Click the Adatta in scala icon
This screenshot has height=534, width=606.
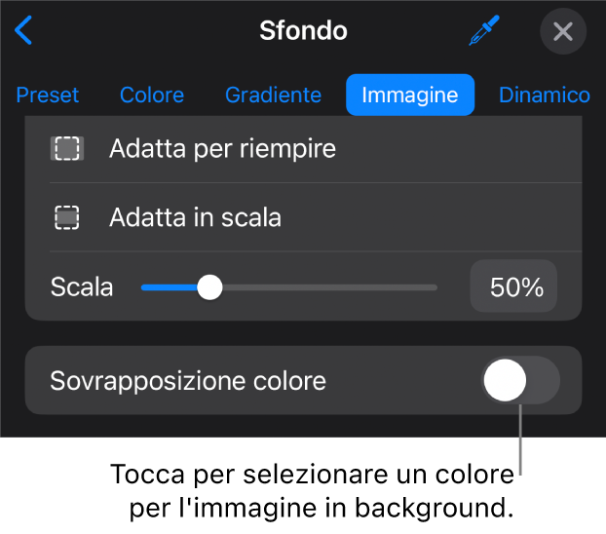point(66,217)
